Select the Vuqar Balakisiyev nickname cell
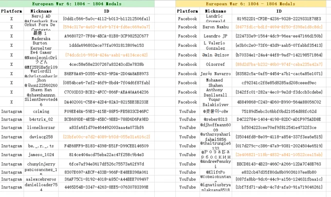The height and width of the screenshot is (197, 331). [216, 102]
